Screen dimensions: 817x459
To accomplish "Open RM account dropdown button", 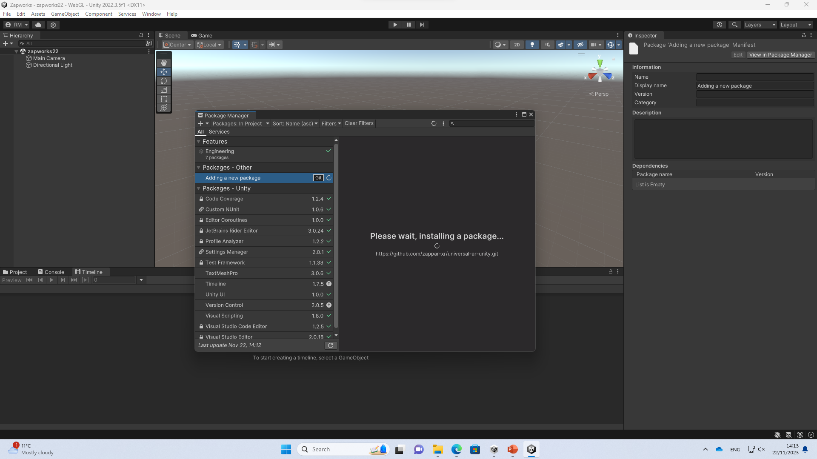I will point(16,25).
